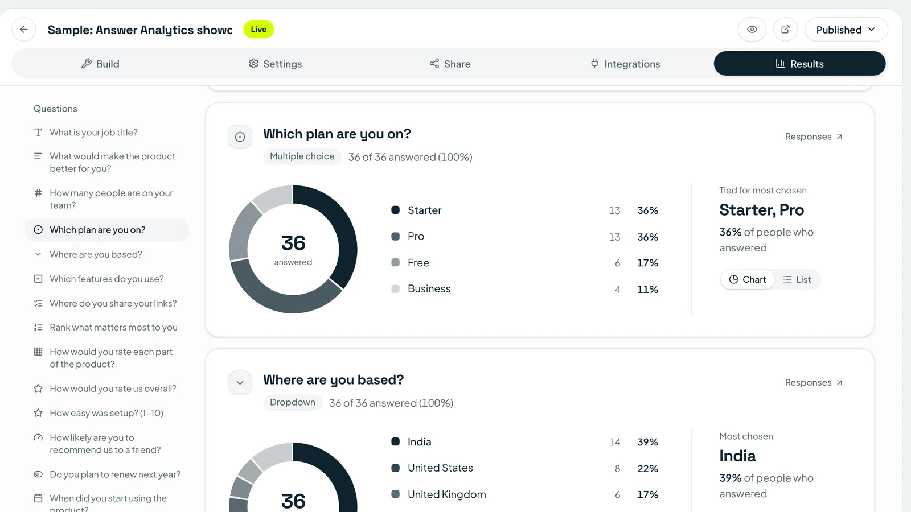Open 'How would you rate each part' question
The width and height of the screenshot is (911, 512).
[107, 358]
